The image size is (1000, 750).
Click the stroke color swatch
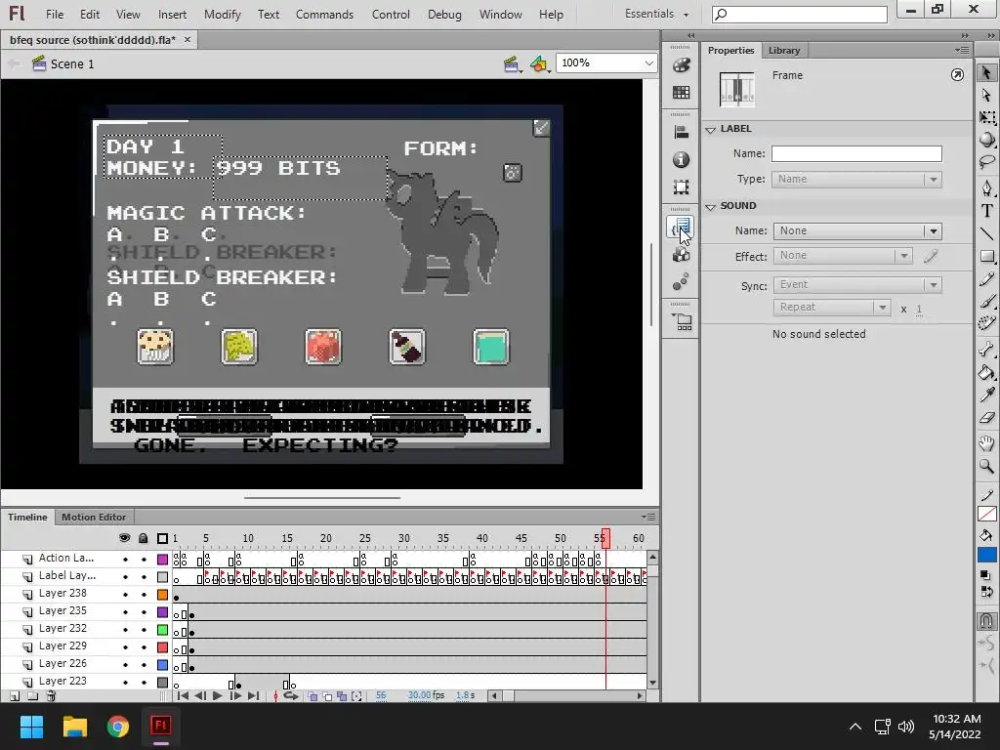pos(986,514)
